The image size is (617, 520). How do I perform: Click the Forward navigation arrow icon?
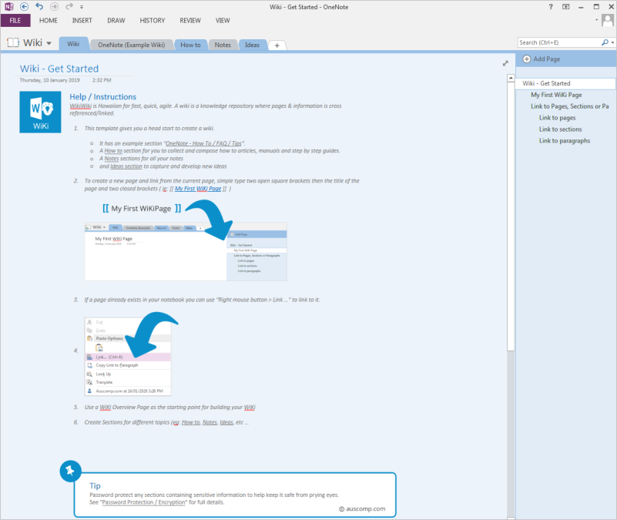click(54, 7)
